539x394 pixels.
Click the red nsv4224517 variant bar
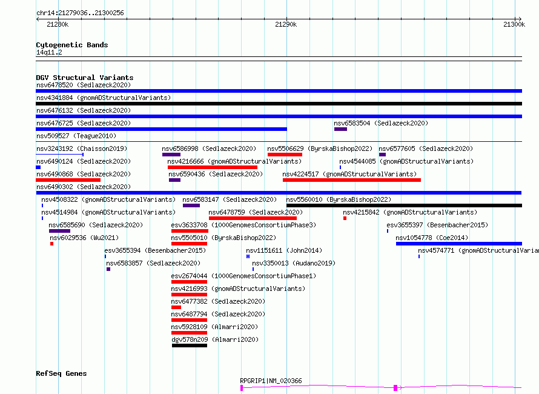coord(352,180)
